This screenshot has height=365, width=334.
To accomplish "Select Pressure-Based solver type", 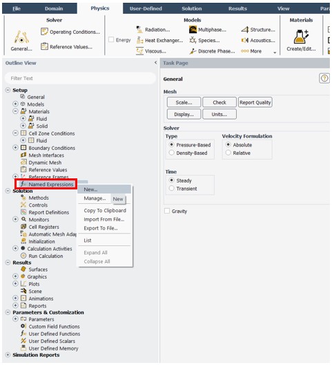I will tap(172, 144).
